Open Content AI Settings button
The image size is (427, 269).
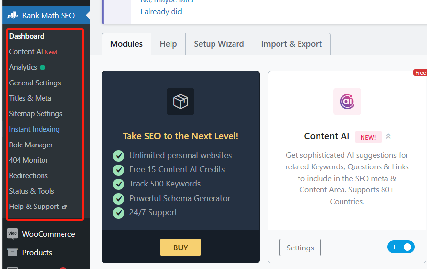[300, 248]
